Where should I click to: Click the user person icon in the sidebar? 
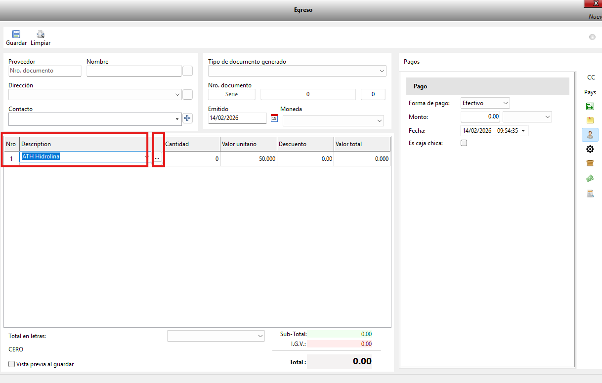coord(590,135)
